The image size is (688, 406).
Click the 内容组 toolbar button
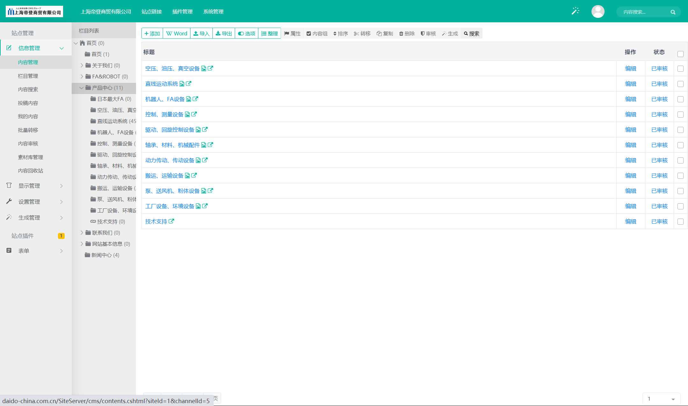317,33
